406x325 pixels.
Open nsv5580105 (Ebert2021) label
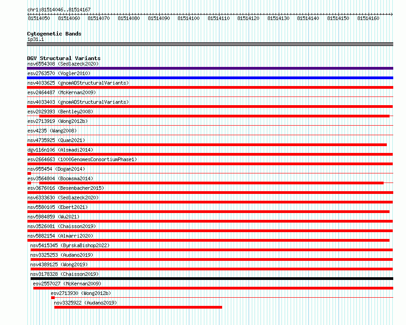tap(57, 207)
